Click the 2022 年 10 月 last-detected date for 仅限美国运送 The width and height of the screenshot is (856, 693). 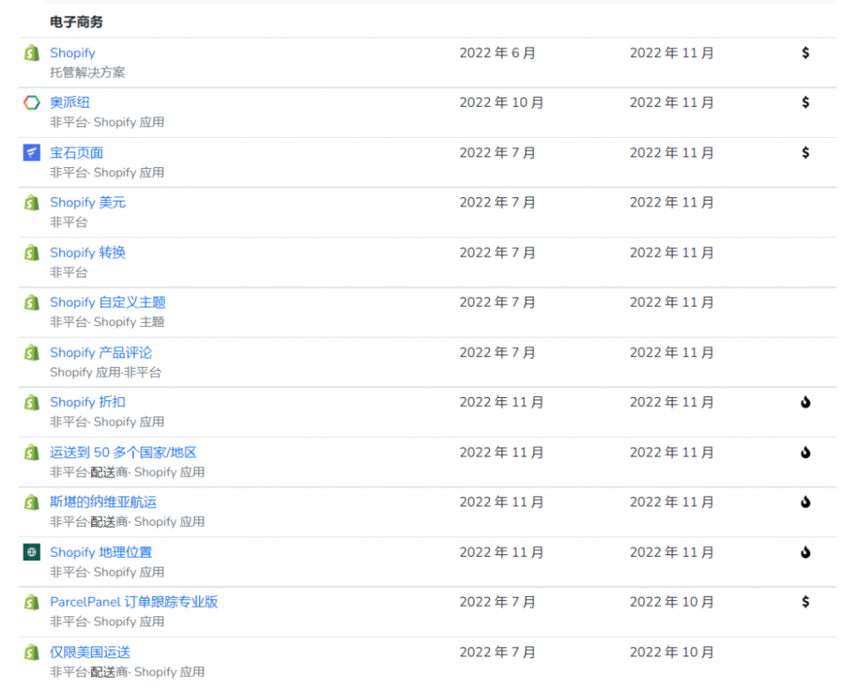(x=672, y=653)
